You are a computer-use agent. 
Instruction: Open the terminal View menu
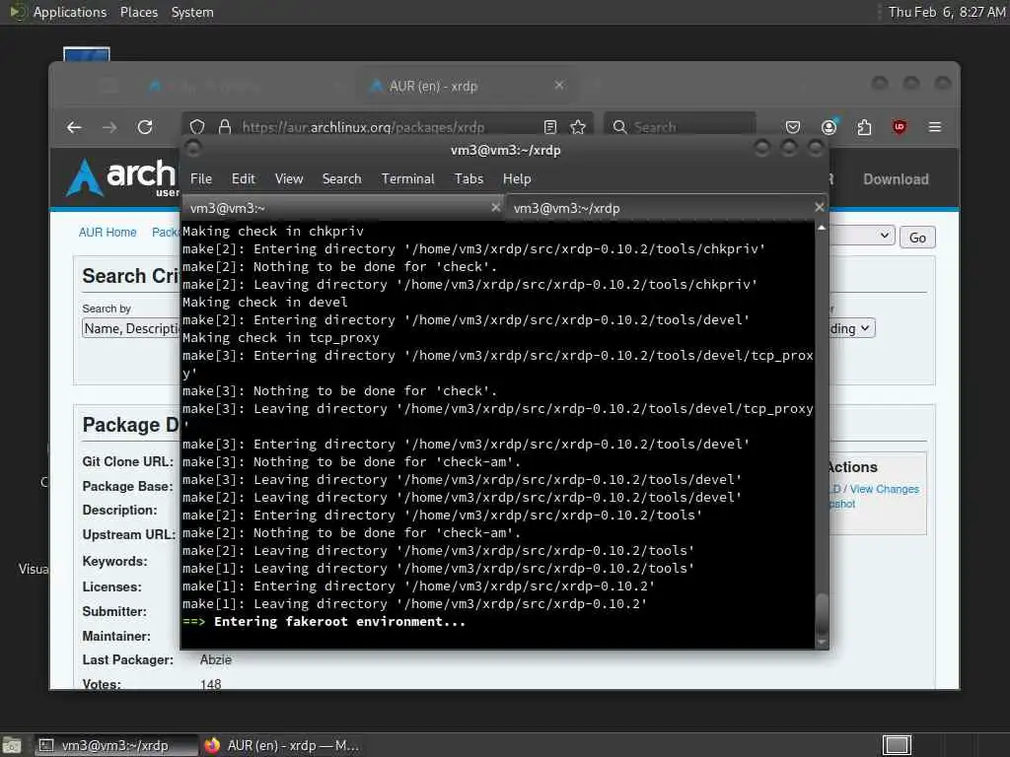(289, 179)
